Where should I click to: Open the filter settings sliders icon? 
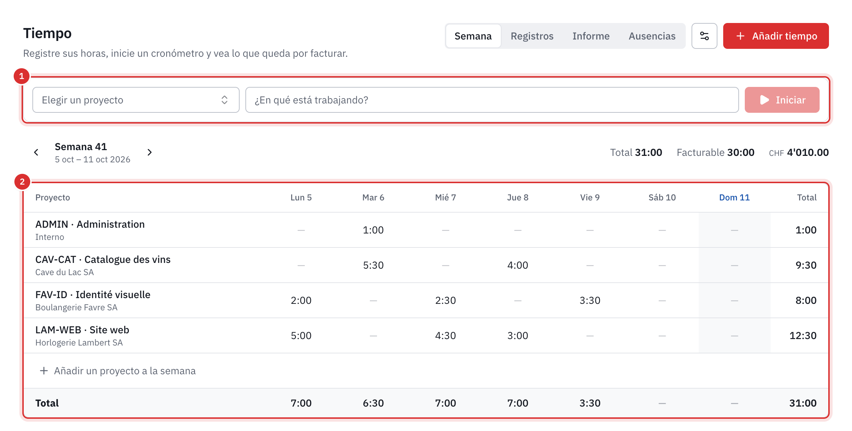tap(704, 36)
